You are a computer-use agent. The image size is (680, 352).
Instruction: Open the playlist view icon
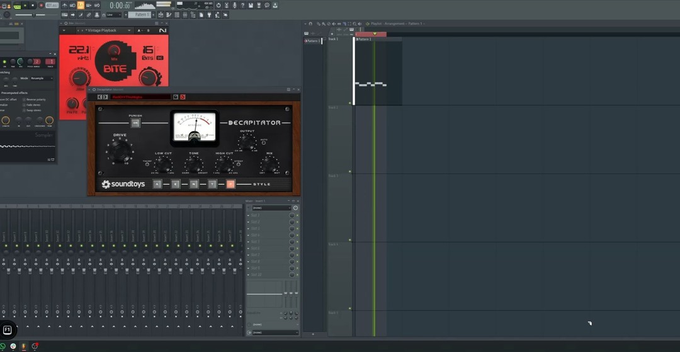(161, 14)
